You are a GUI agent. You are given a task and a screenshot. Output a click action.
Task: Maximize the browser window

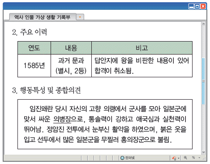pyautogui.click(x=197, y=6)
